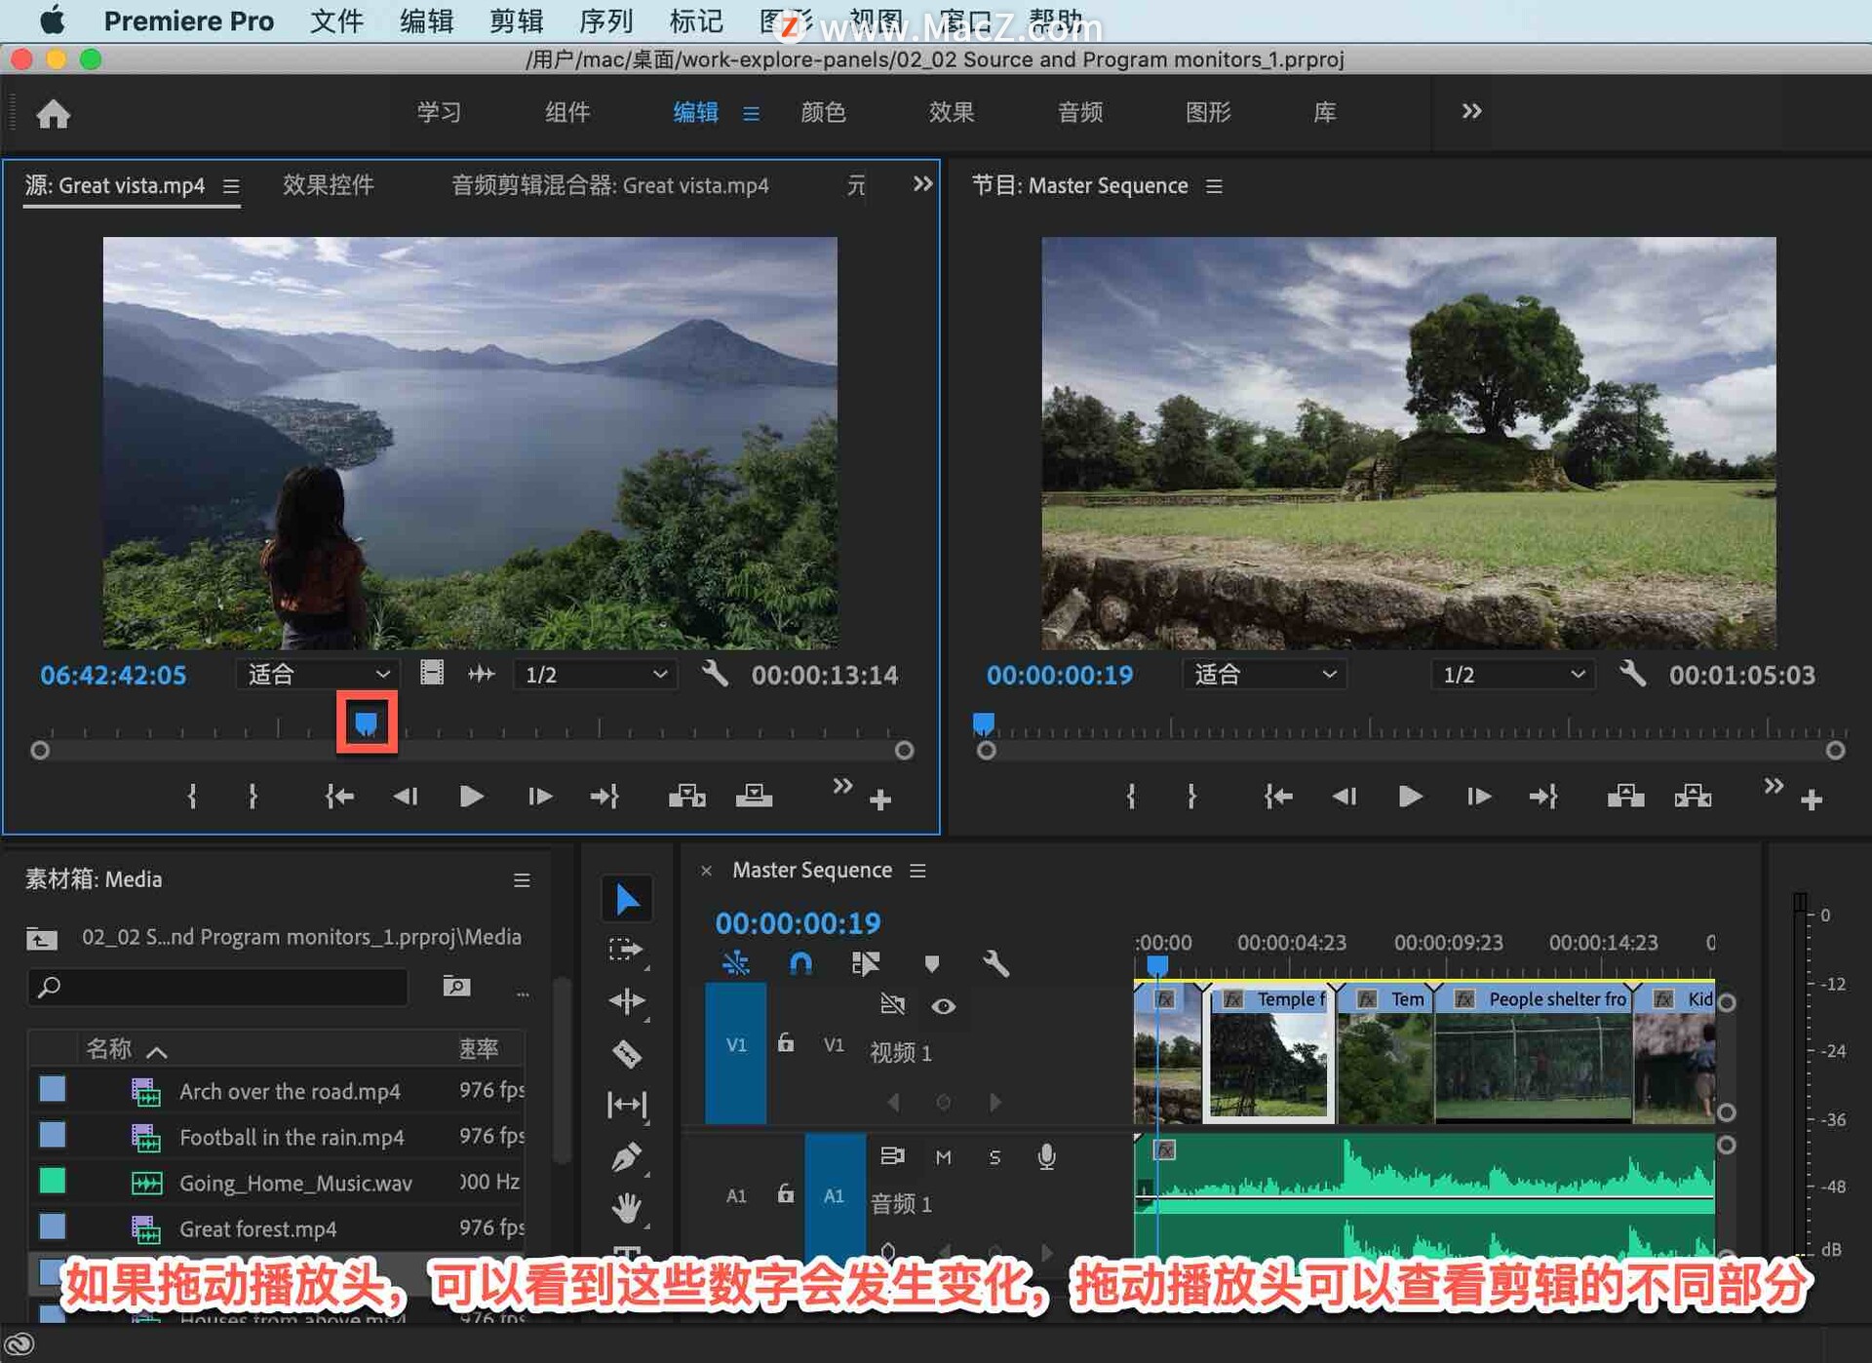The width and height of the screenshot is (1872, 1363).
Task: Toggle snap magnet in timeline
Action: coord(799,964)
